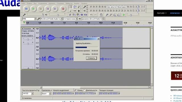Image resolution: width=182 pixels, height=102 pixels.
Task: Close the audio track with X
Action: pyautogui.click(x=22, y=29)
